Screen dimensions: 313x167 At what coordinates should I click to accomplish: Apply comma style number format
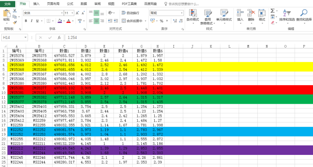coord(167,21)
